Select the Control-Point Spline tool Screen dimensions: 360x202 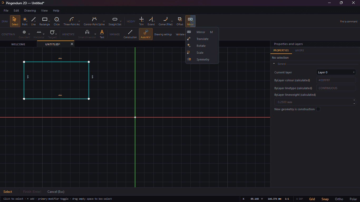pyautogui.click(x=94, y=21)
